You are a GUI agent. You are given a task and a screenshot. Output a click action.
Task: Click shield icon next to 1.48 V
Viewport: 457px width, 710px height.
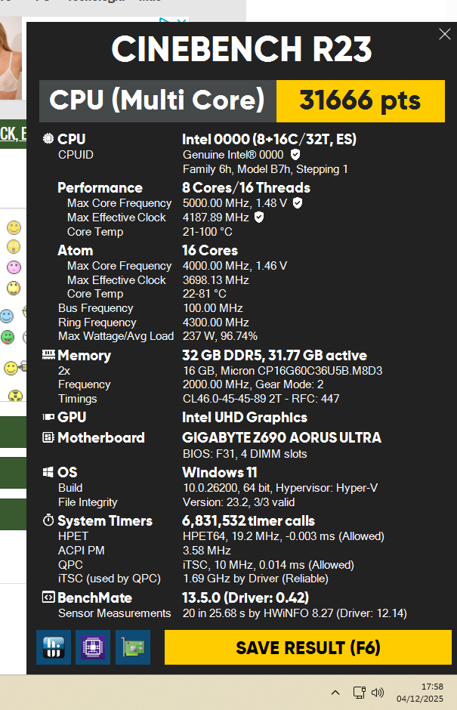(297, 203)
